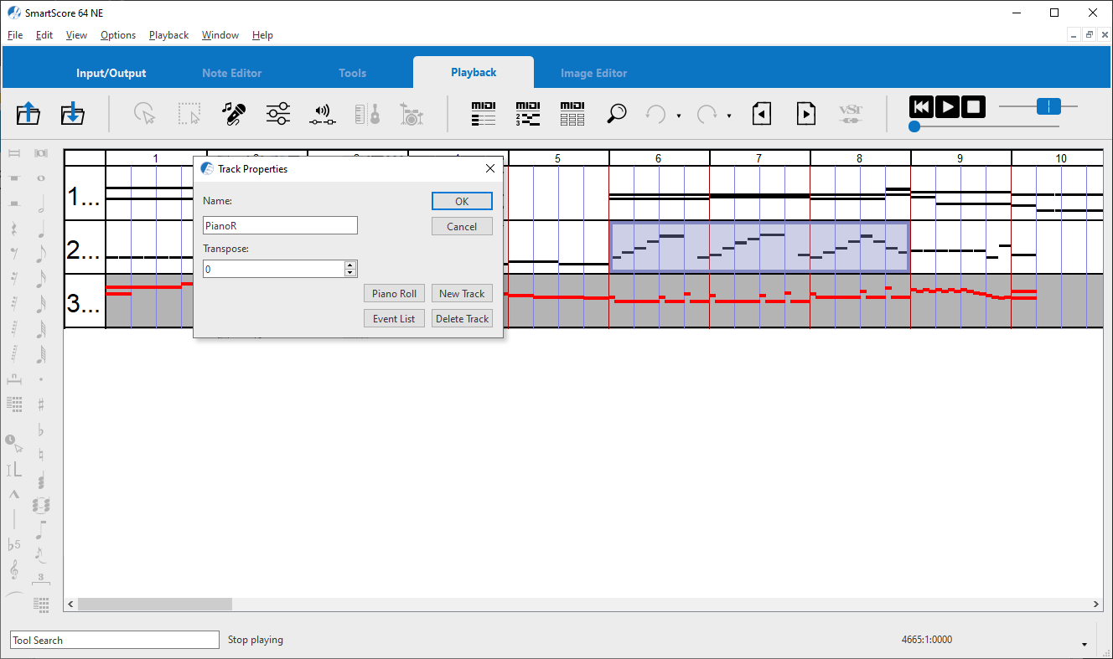Click the playback position slider knob
1113x659 pixels.
(914, 126)
